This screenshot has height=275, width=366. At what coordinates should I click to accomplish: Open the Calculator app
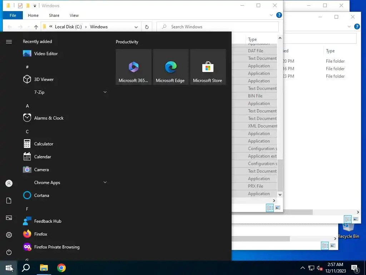click(x=65, y=144)
